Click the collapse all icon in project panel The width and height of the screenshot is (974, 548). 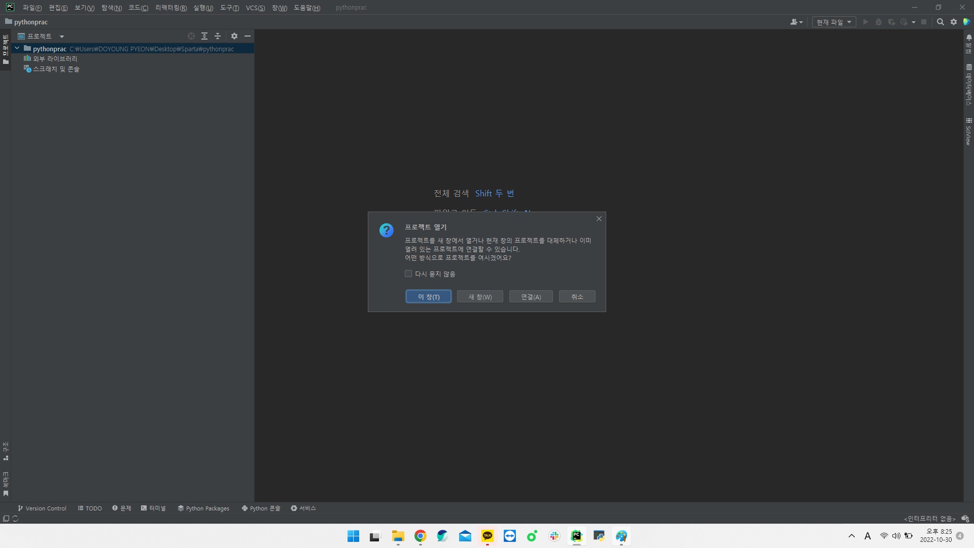218,36
